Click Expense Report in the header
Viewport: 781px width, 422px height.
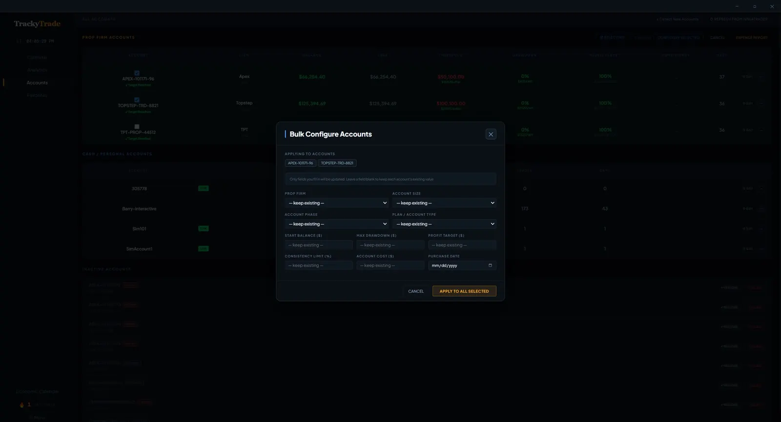(x=752, y=38)
